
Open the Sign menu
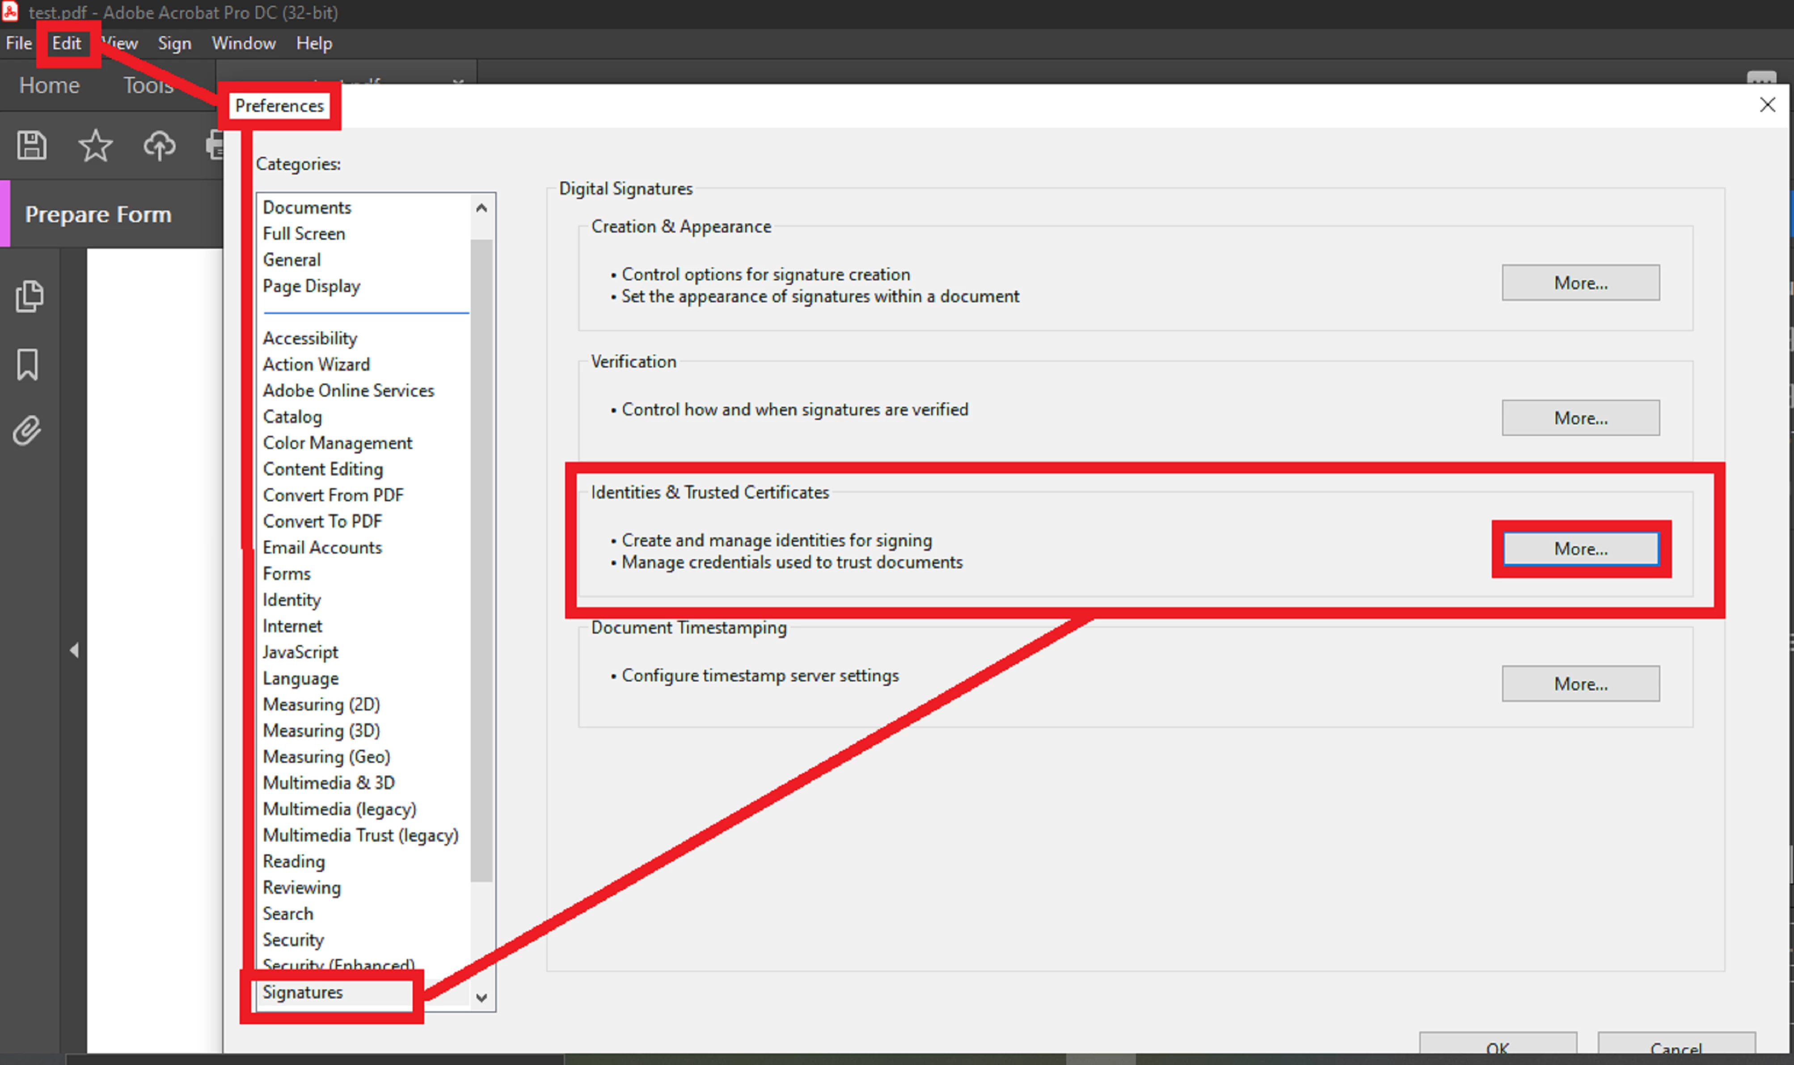pyautogui.click(x=174, y=43)
